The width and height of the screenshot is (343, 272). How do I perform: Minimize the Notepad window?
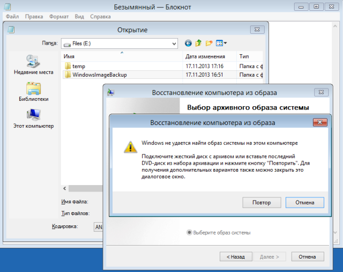tap(301, 7)
